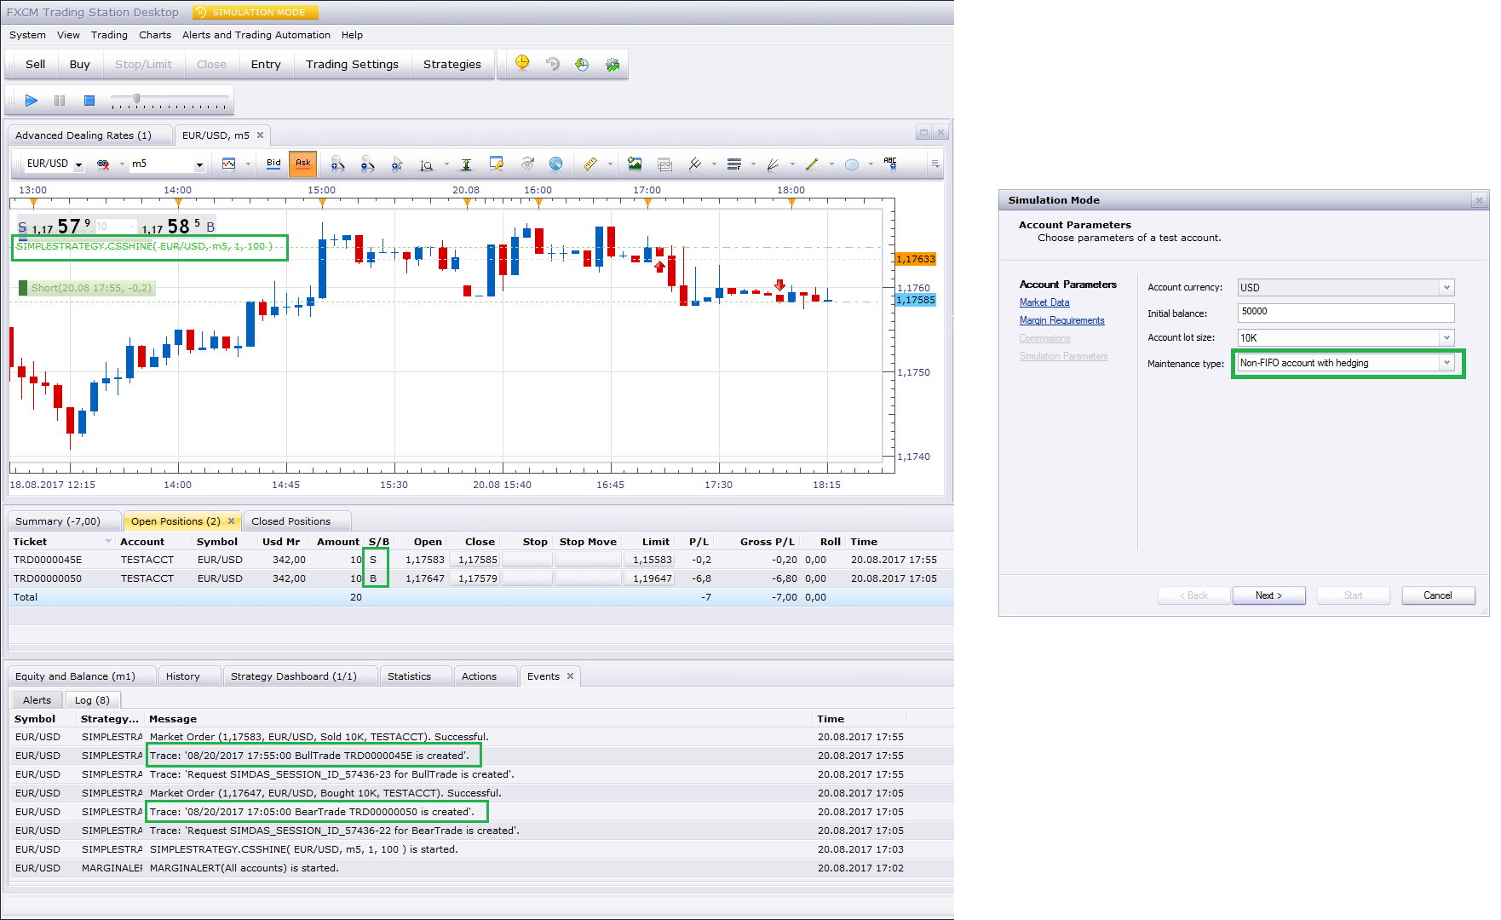Image resolution: width=1501 pixels, height=920 pixels.
Task: Close the EUR/USD, m5 chart tab
Action: [261, 135]
